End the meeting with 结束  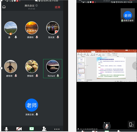[58, 7]
